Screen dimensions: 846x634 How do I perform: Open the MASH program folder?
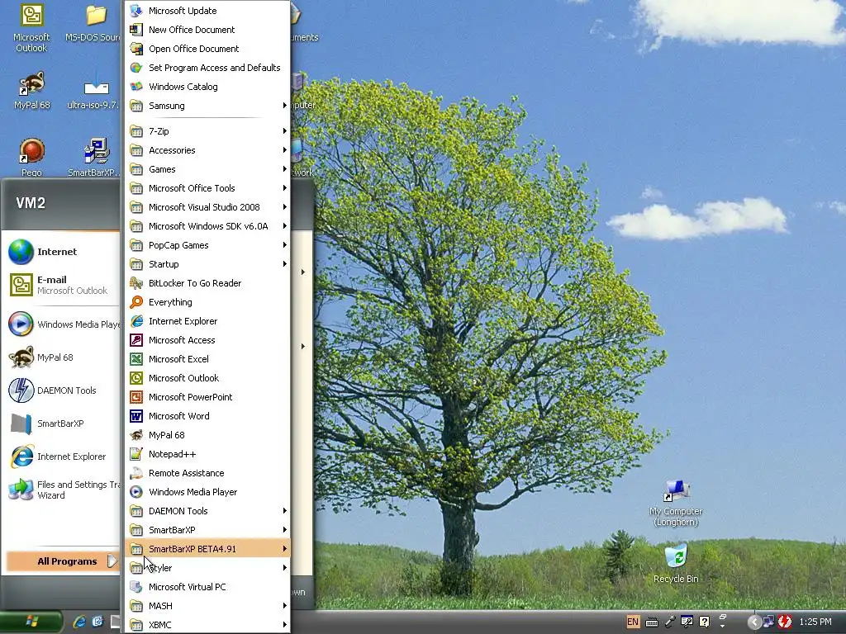207,606
